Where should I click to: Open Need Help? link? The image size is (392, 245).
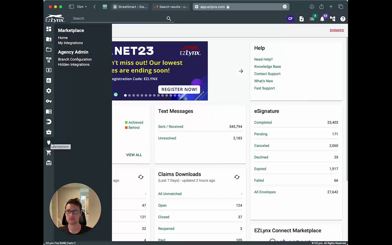[x=263, y=59]
